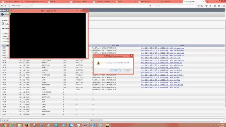Open ucm_cef.log link for SR1112-PUB1
The image size is (226, 127).
click(x=160, y=87)
